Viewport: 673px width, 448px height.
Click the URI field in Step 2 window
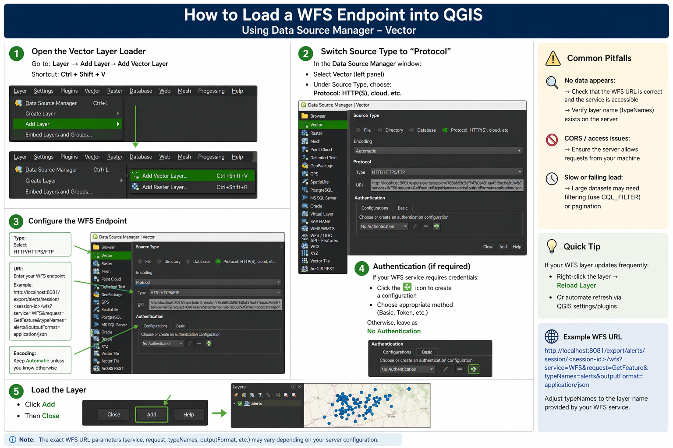[x=447, y=185]
